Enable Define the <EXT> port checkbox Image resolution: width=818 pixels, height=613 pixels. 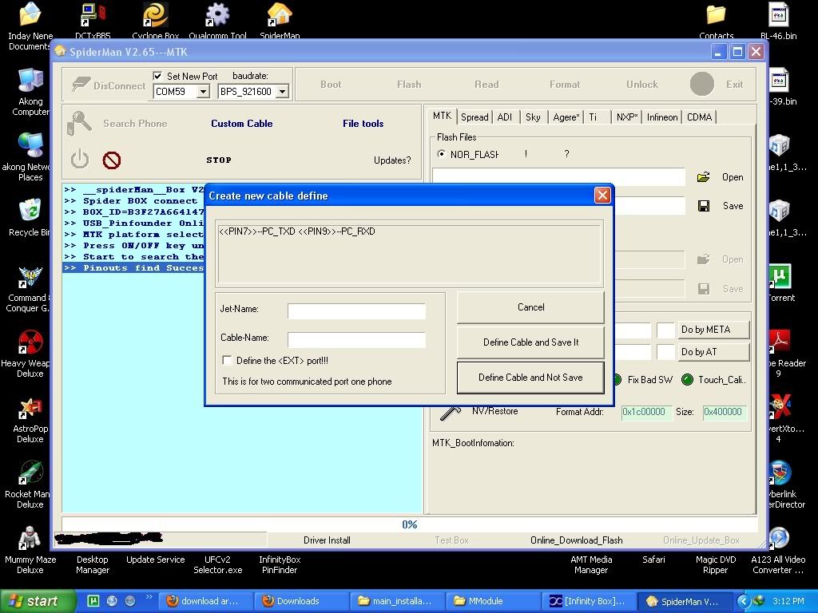(x=227, y=360)
